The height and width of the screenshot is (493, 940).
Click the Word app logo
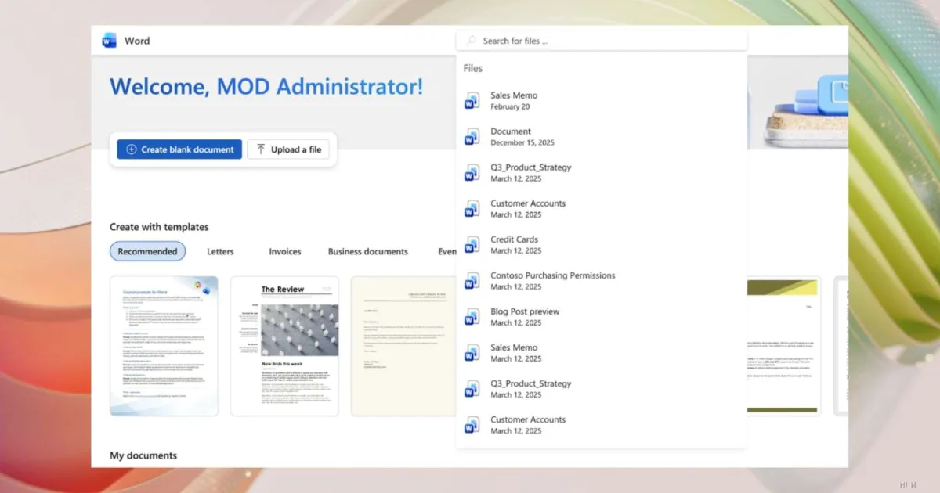pos(109,41)
